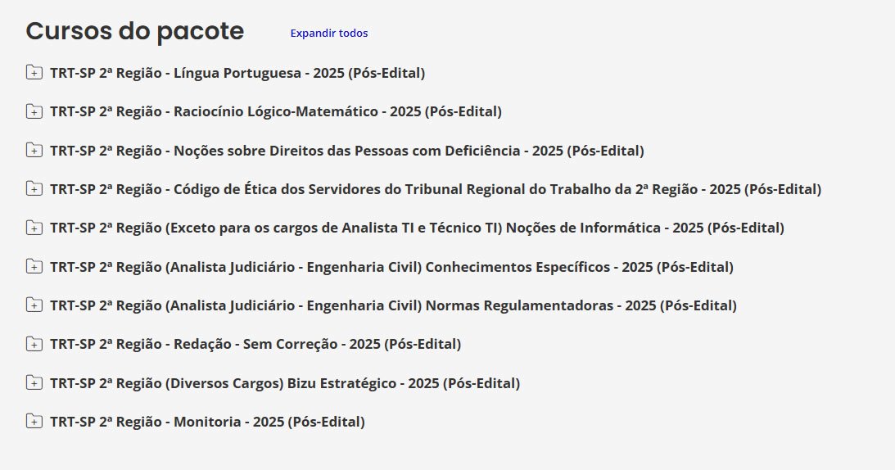Click folder icon next to Raciocínio Lógico-Matemático
The width and height of the screenshot is (895, 470).
tap(34, 111)
